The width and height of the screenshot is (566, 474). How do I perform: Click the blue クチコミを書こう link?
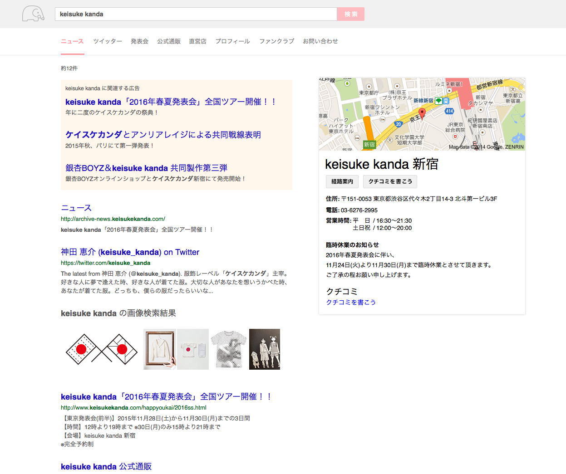click(x=351, y=302)
